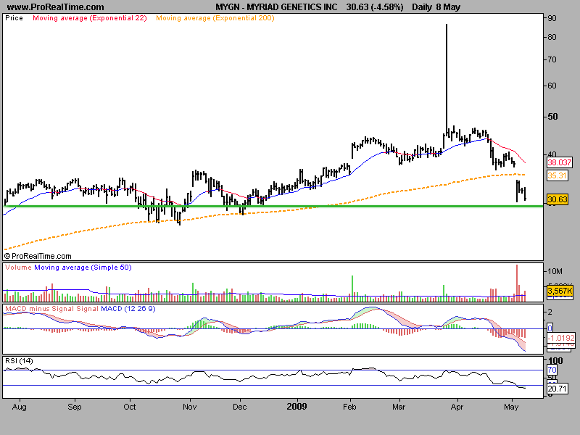Select Moving average (Exponential 200) legend

(x=215, y=17)
